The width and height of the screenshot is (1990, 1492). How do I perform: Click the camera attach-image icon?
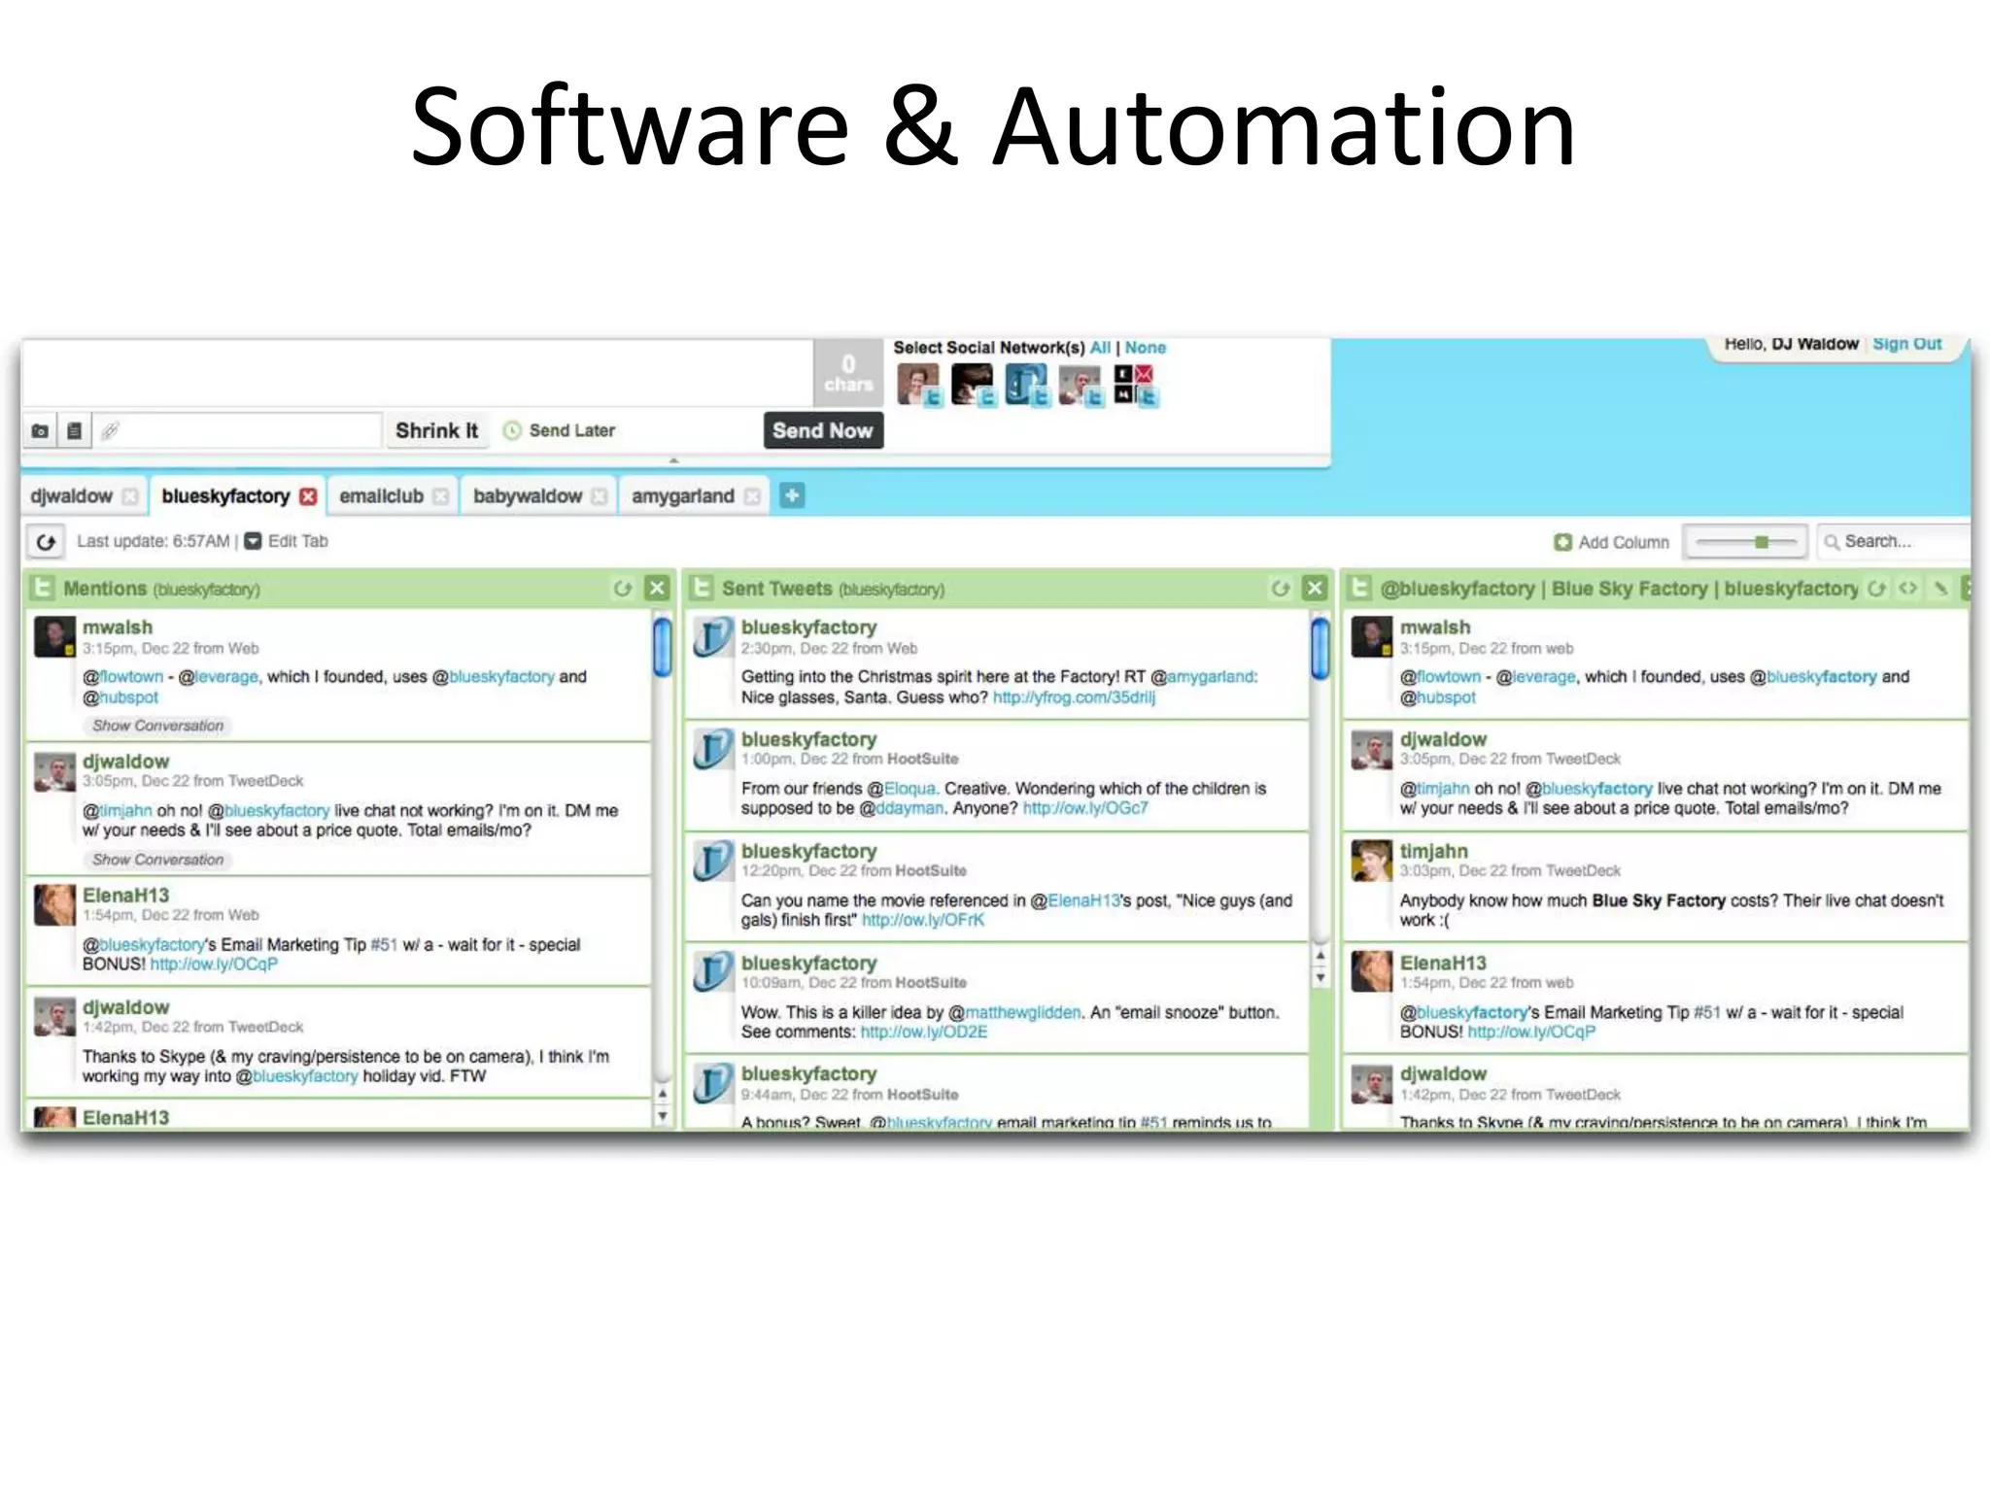[40, 430]
